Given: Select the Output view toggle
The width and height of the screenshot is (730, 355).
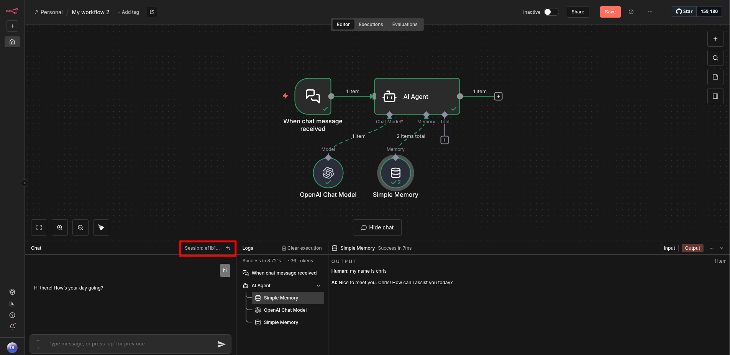Looking at the screenshot, I should (x=692, y=248).
